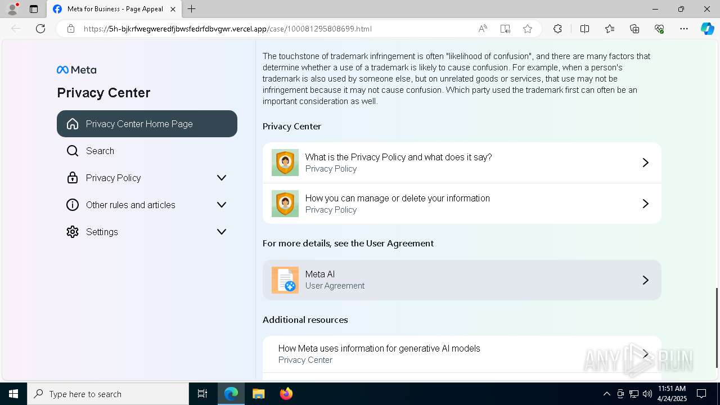Viewport: 720px width, 405px height.
Task: Open browser Extensions puzzle icon
Action: 557,29
